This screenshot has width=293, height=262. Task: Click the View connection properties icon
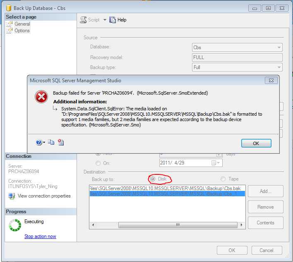point(12,196)
